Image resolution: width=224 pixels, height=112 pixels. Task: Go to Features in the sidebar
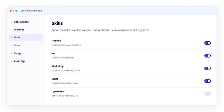(x=25, y=30)
